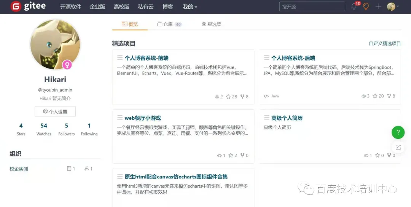
Task: Open the 校企实训 organization
Action: (19, 169)
